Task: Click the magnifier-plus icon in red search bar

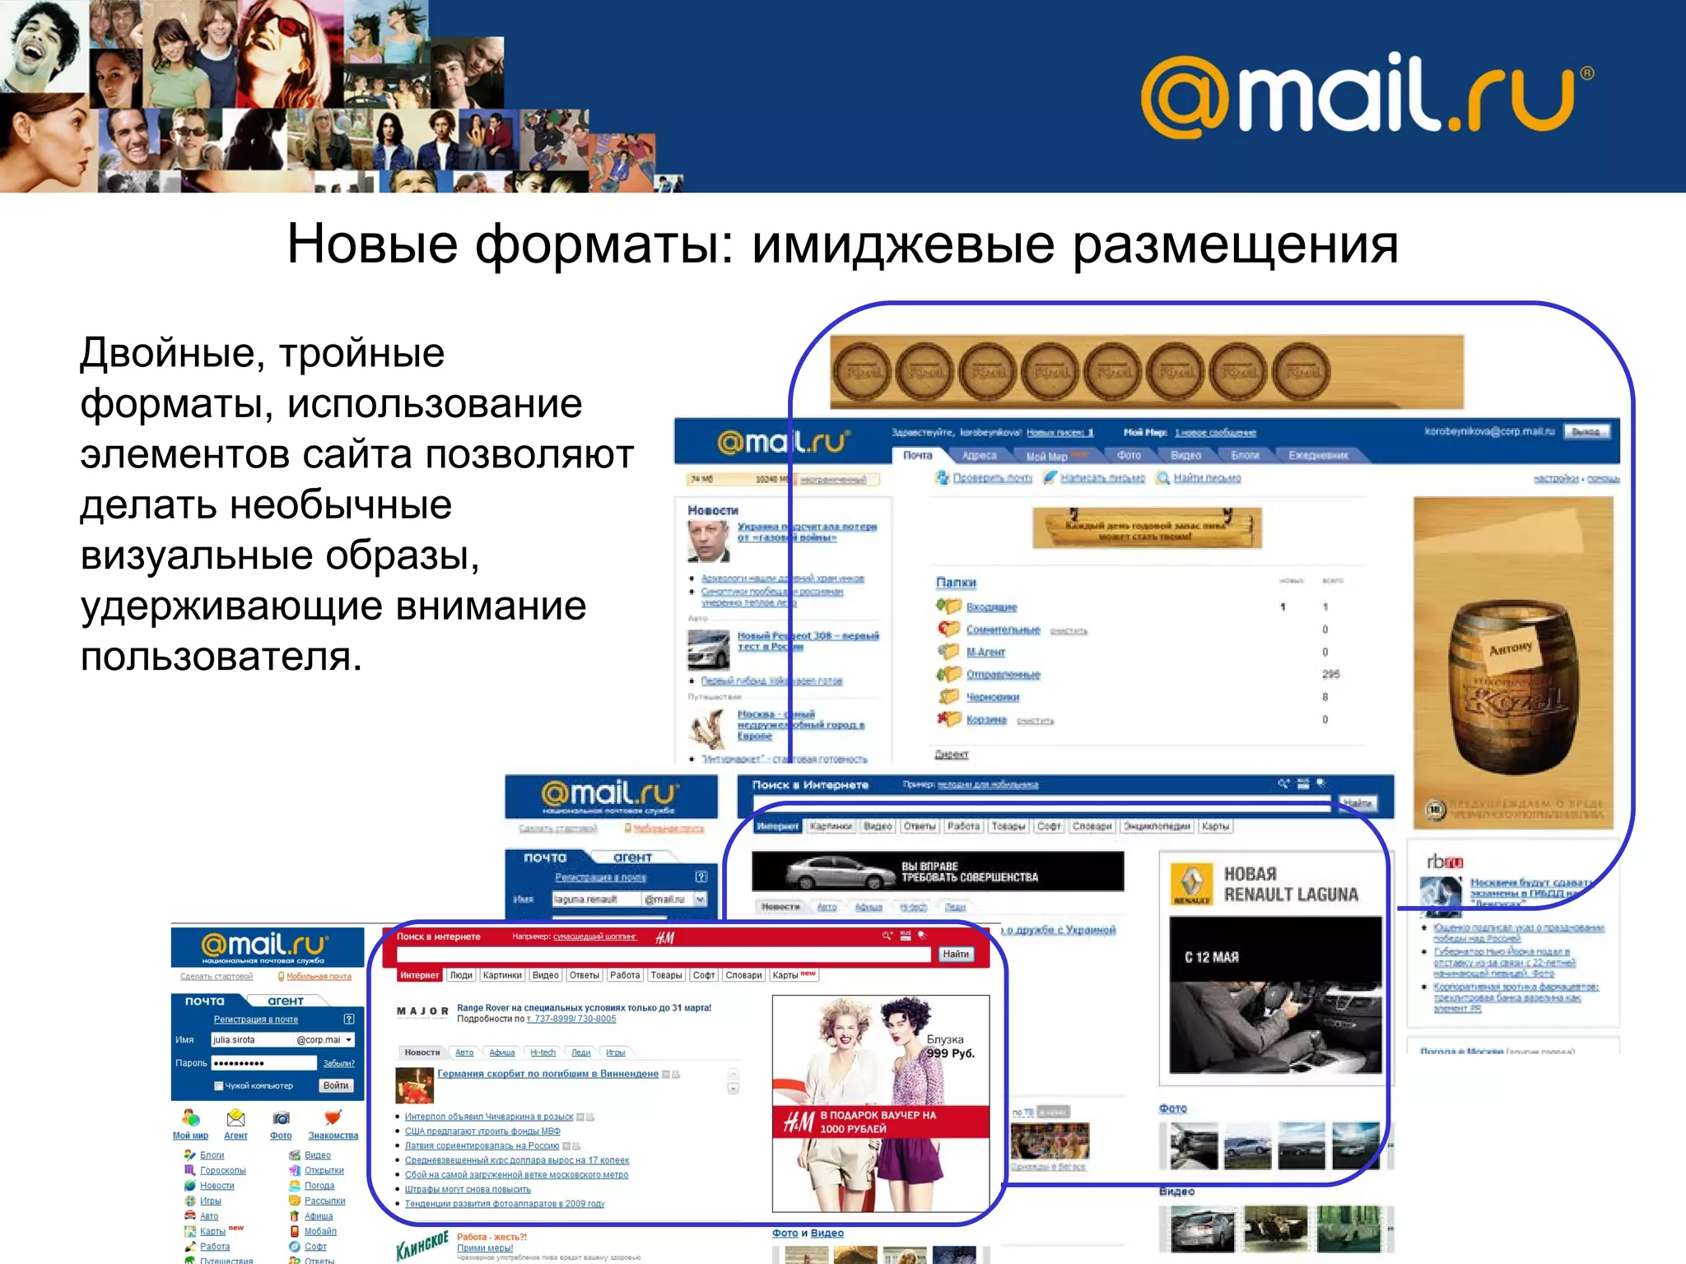Action: coord(887,936)
